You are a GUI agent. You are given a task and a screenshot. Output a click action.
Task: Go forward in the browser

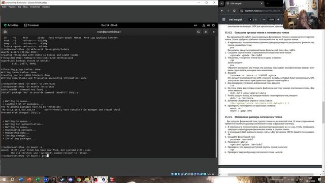click(x=228, y=11)
